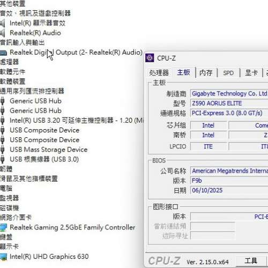Select Intel(R) USB 3.20 可延伸主機控制器 entry
Viewport: 268px width, 268px height.
77,121
